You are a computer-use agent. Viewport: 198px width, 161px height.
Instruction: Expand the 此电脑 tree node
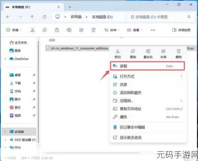pos(5,132)
